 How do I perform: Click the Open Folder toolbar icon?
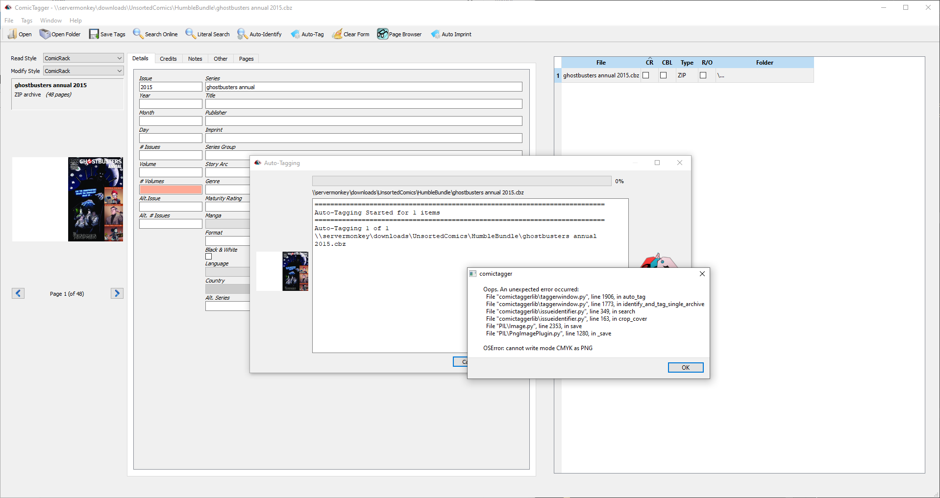pyautogui.click(x=45, y=34)
